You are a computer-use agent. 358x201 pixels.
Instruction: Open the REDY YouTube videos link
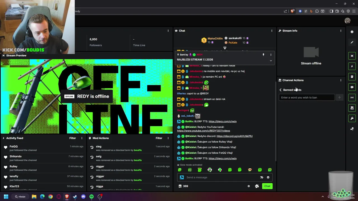coord(204,131)
